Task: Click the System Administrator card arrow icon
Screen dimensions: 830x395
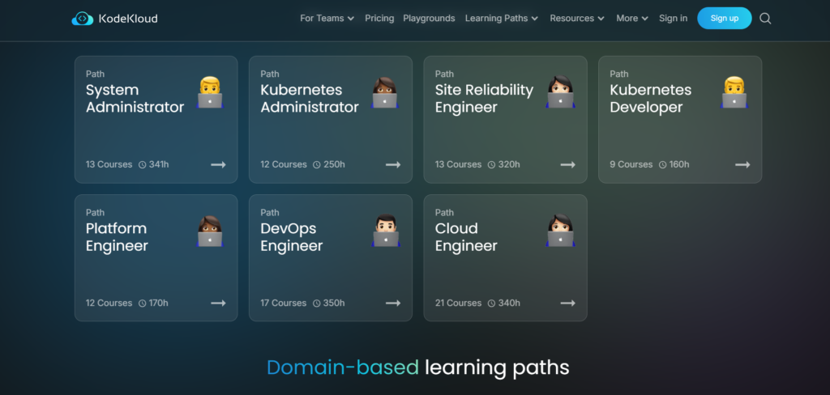Action: pos(218,164)
